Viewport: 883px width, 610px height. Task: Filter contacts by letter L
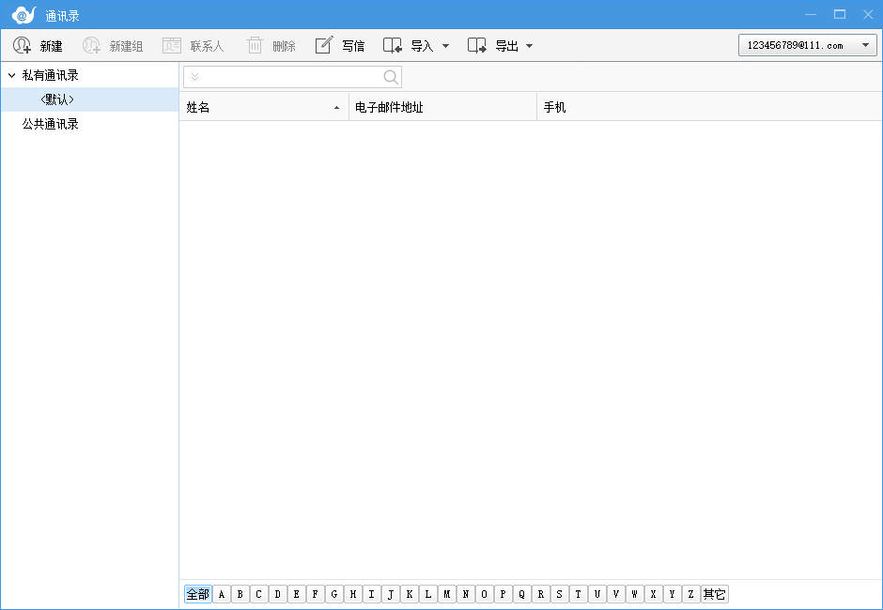[x=428, y=594]
